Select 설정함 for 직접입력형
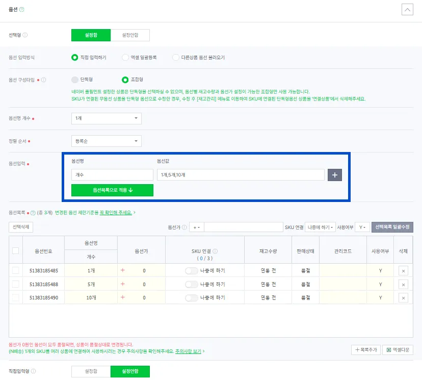 click(x=91, y=371)
